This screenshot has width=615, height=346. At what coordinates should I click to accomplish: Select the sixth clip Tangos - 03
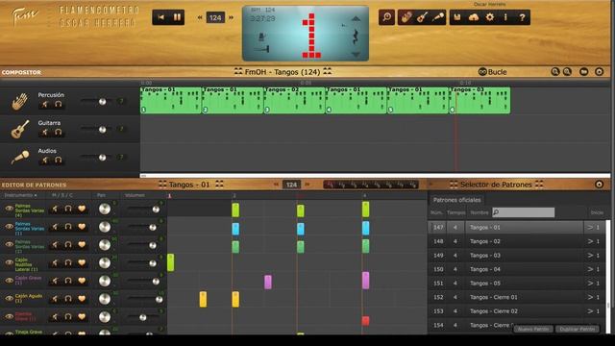[480, 100]
